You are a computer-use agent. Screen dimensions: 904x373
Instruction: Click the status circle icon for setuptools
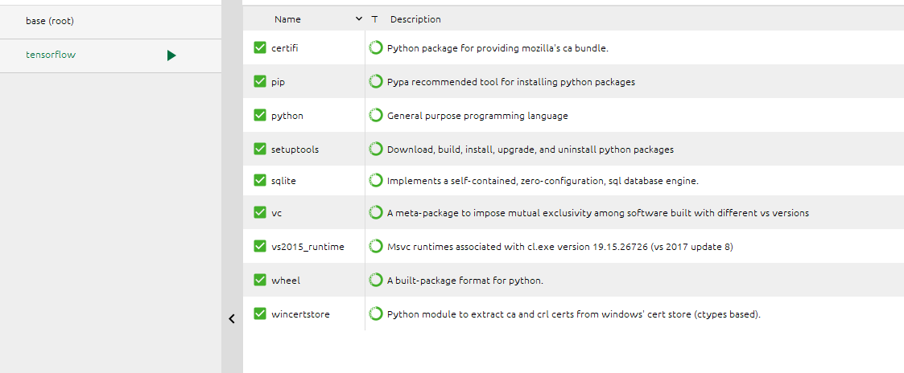pyautogui.click(x=375, y=150)
